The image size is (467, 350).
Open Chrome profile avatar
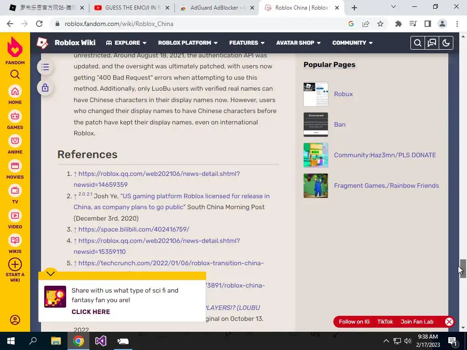point(442,24)
